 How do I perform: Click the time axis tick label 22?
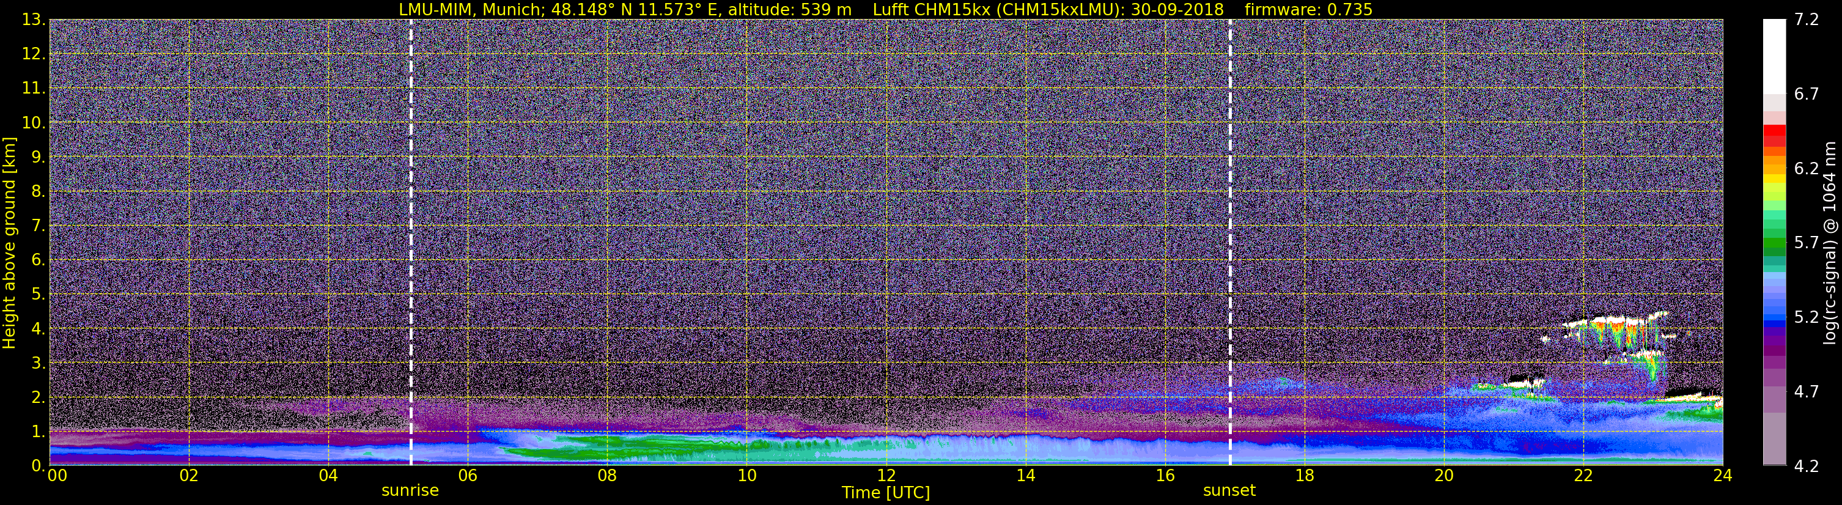1583,476
